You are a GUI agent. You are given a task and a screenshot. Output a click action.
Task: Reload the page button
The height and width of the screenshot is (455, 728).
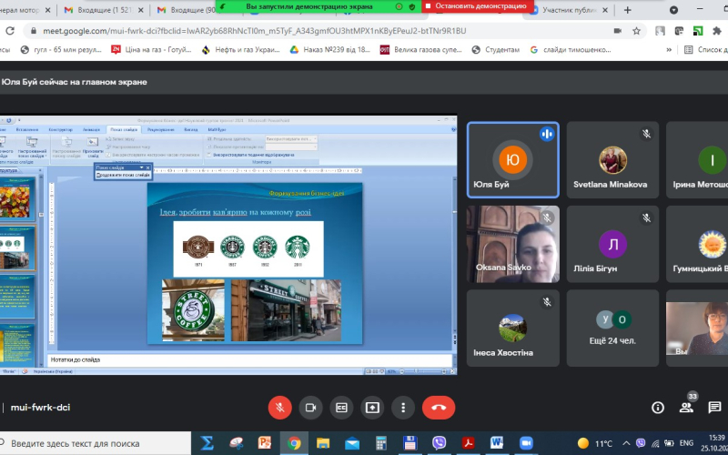point(10,31)
